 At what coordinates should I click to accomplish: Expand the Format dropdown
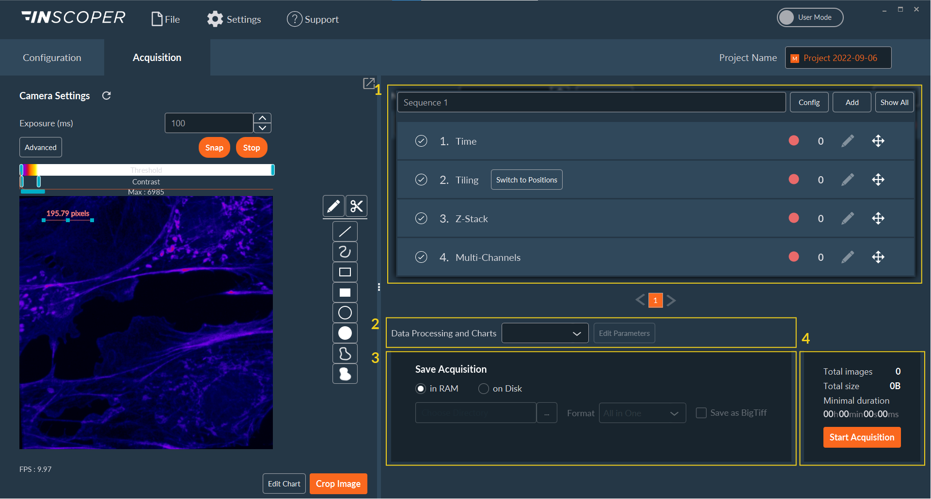[642, 413]
